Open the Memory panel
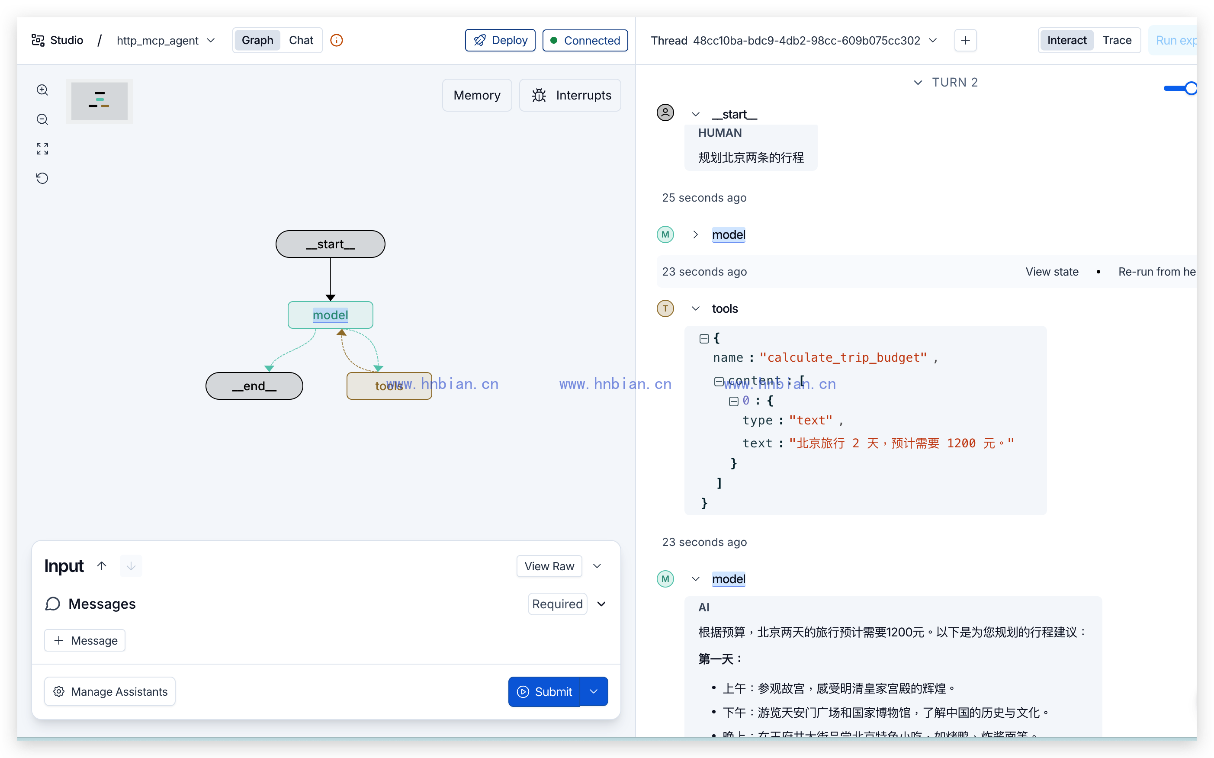This screenshot has width=1214, height=758. point(477,95)
